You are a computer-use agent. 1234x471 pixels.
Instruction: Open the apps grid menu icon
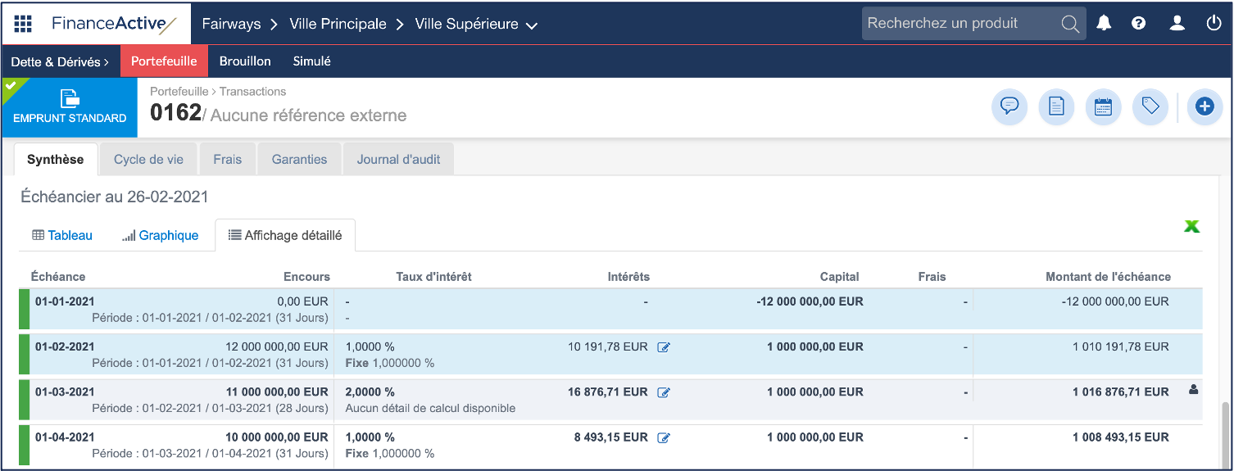(x=23, y=24)
